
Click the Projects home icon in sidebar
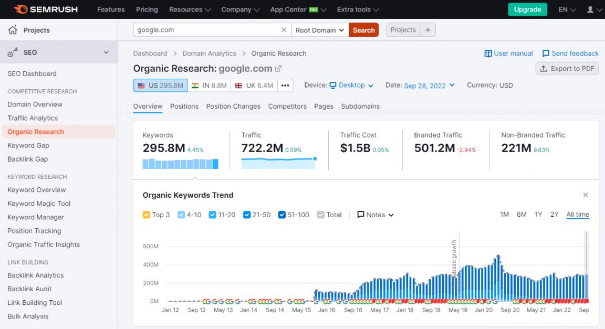[x=13, y=30]
